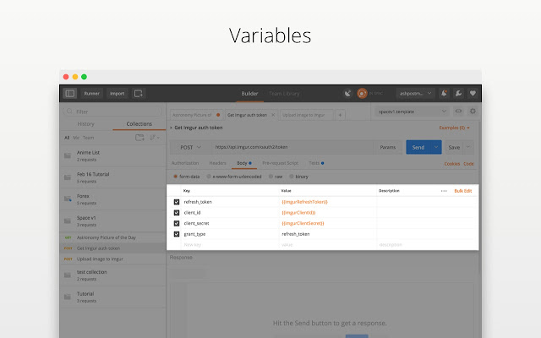
Task: Click the orange sync status icon
Action: 362,93
